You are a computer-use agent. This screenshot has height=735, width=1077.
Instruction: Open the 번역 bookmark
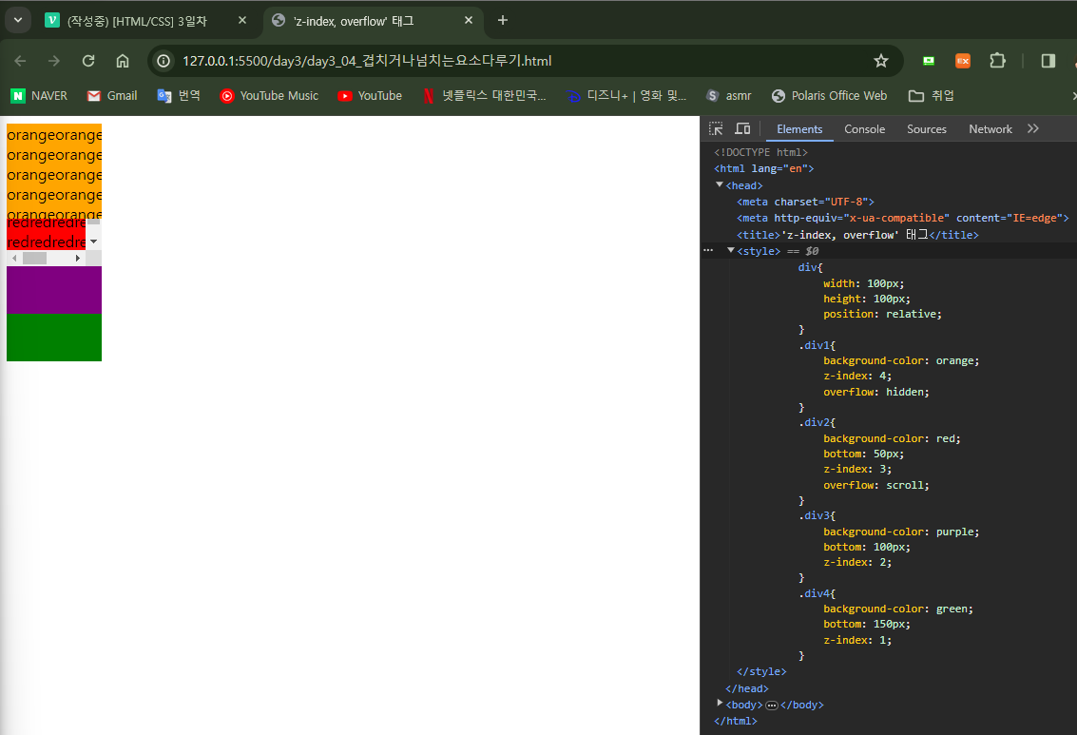click(x=179, y=96)
